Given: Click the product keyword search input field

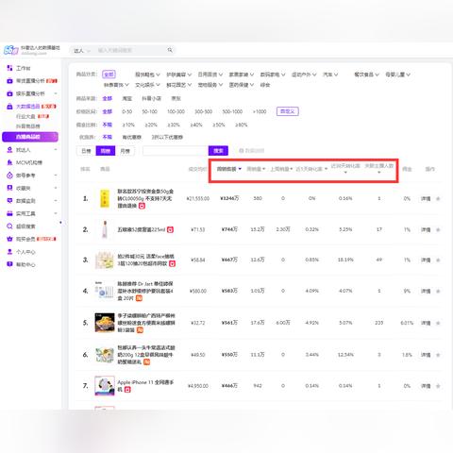Looking at the screenshot, I should click(x=176, y=151).
